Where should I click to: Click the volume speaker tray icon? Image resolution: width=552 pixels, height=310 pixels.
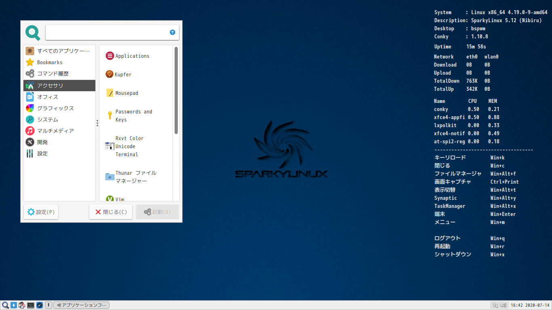point(503,305)
